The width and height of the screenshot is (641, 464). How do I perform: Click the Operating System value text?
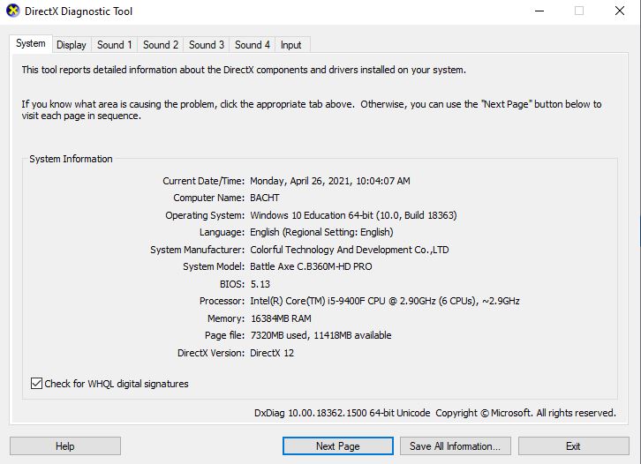point(353,215)
